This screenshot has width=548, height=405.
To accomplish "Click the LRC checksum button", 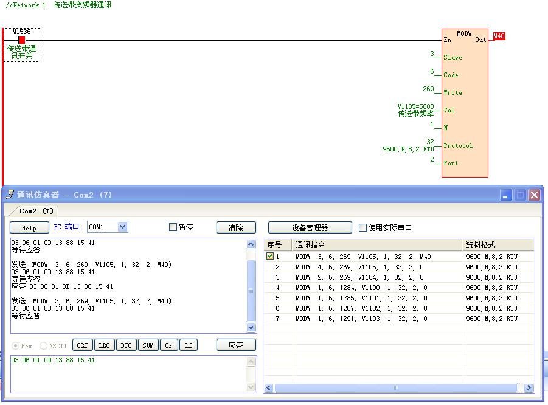I will 104,345.
